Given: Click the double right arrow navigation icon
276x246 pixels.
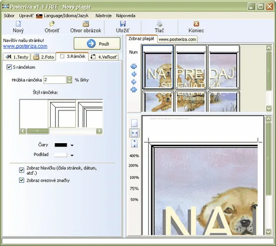Looking at the screenshot, I should [134, 90].
